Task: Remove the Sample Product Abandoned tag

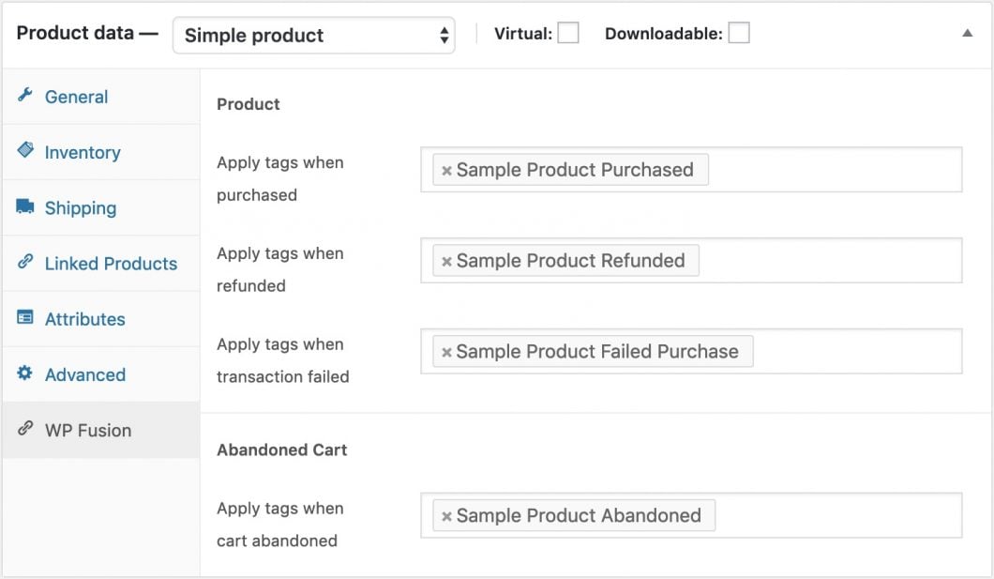Action: [446, 516]
